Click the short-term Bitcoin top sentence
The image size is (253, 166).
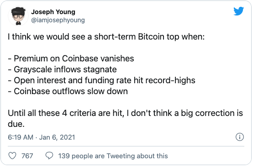(106, 37)
